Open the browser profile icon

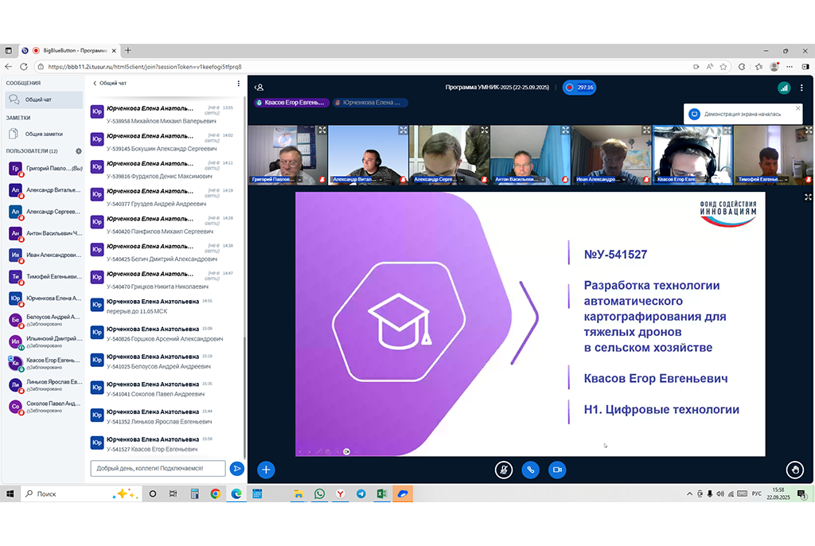point(774,67)
